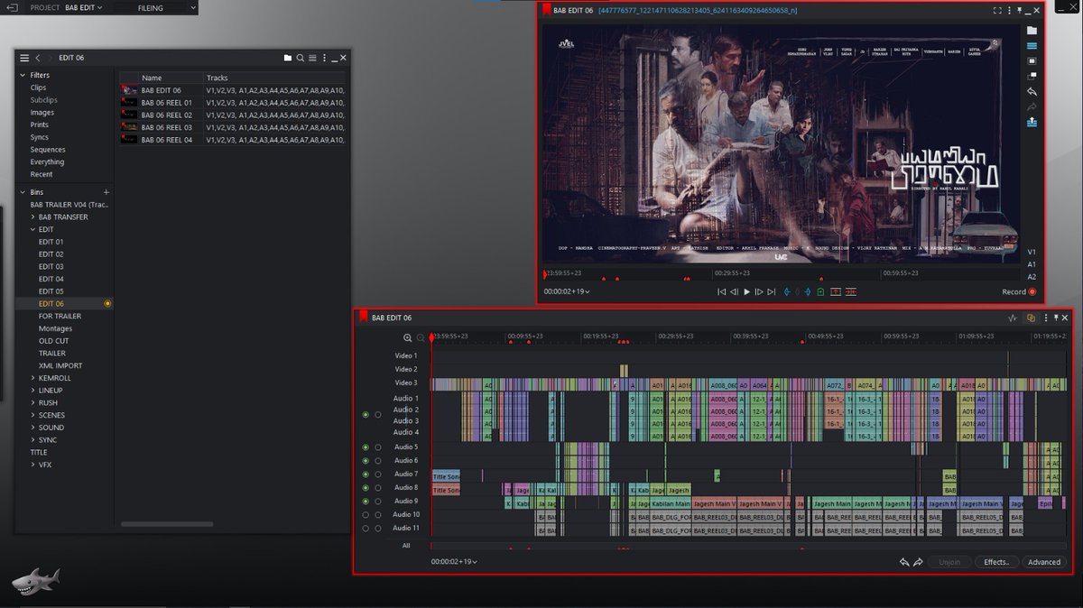Zoom out on the timeline
This screenshot has height=608, width=1083.
pyautogui.click(x=421, y=337)
